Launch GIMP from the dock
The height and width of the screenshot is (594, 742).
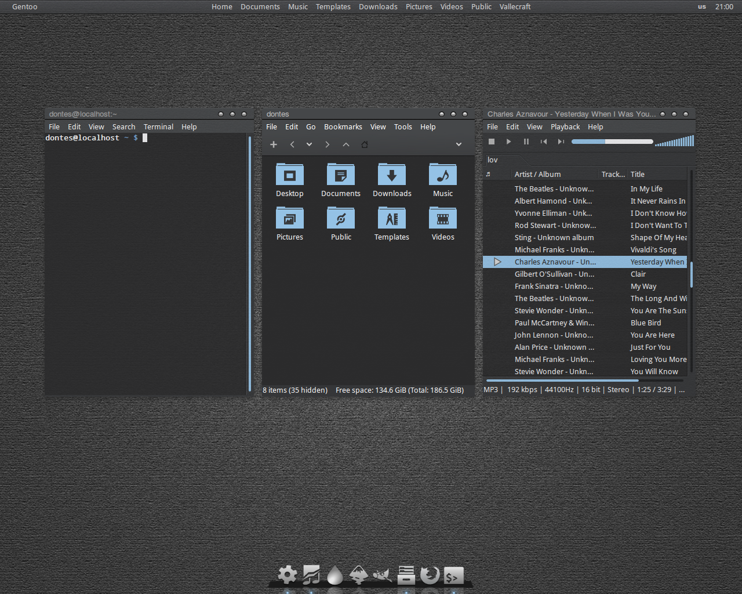[x=382, y=575]
